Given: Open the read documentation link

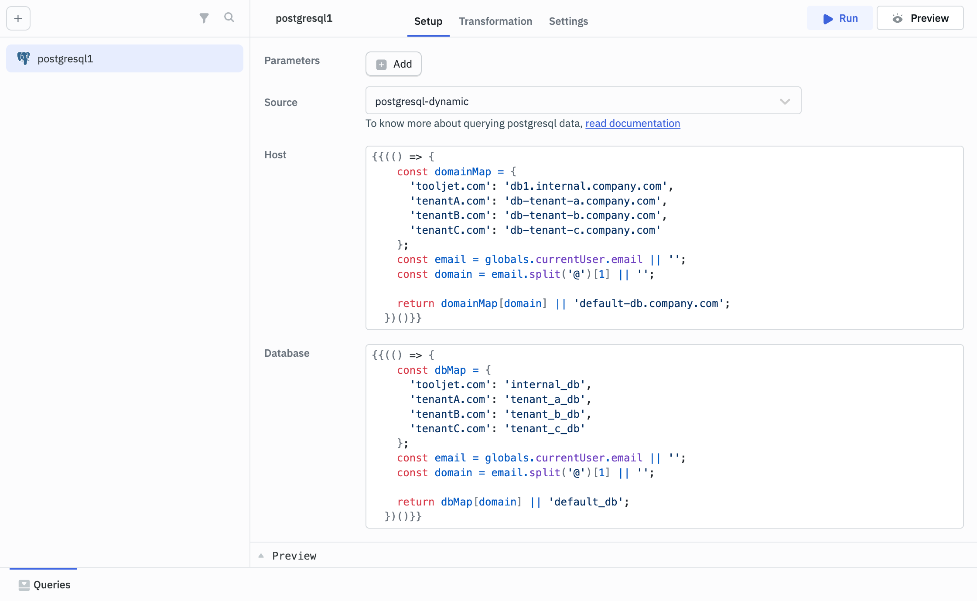Looking at the screenshot, I should (x=632, y=123).
